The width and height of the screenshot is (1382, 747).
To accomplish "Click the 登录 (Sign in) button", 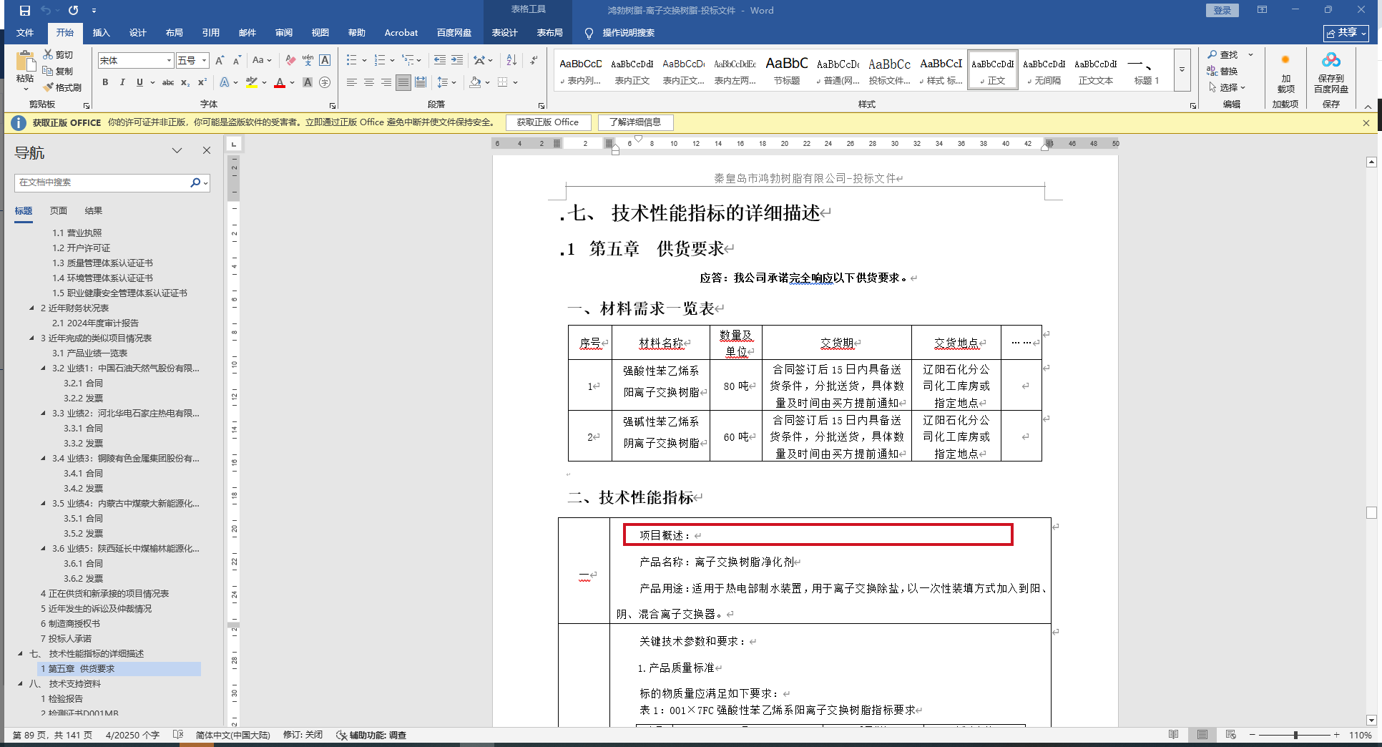I will (1222, 11).
